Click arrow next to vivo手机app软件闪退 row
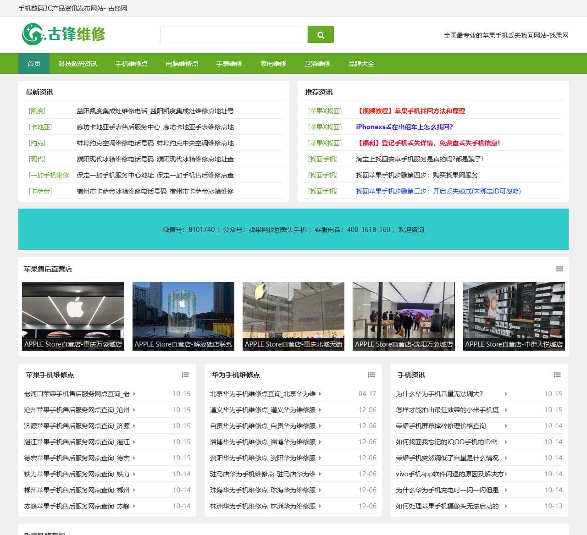Viewport: 587px width, 535px height. point(506,474)
